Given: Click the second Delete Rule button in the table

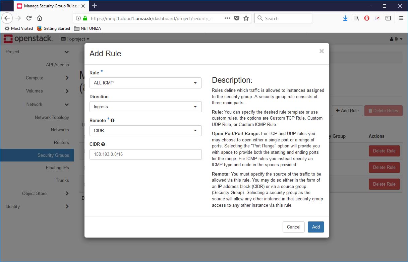Looking at the screenshot, I should [x=384, y=167].
